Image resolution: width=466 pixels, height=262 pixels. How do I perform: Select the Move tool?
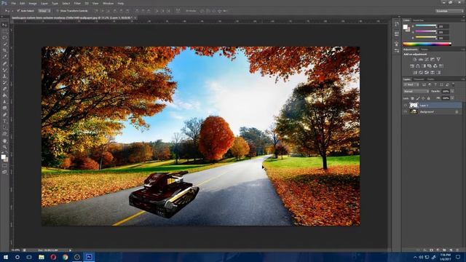tap(4, 25)
